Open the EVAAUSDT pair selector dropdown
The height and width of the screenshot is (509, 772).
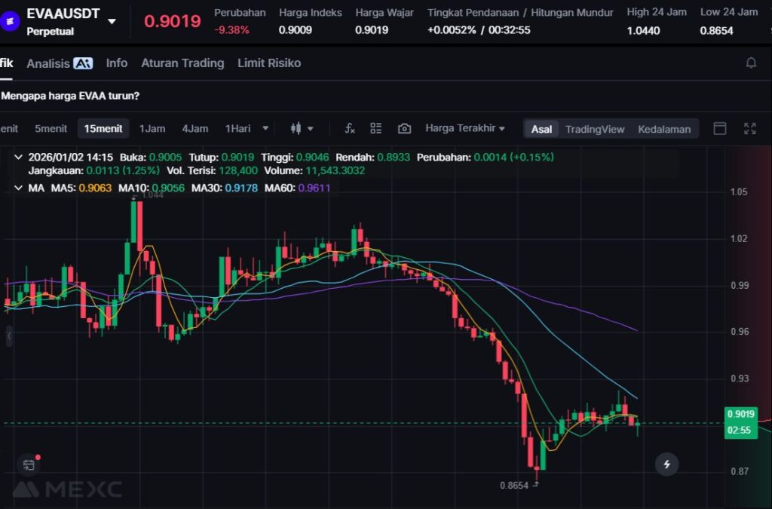(112, 22)
